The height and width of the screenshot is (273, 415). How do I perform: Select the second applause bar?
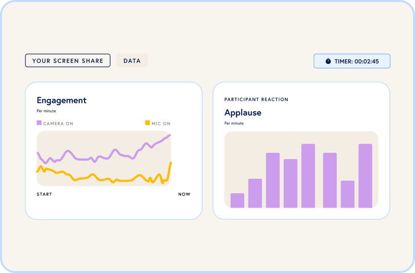click(x=255, y=193)
